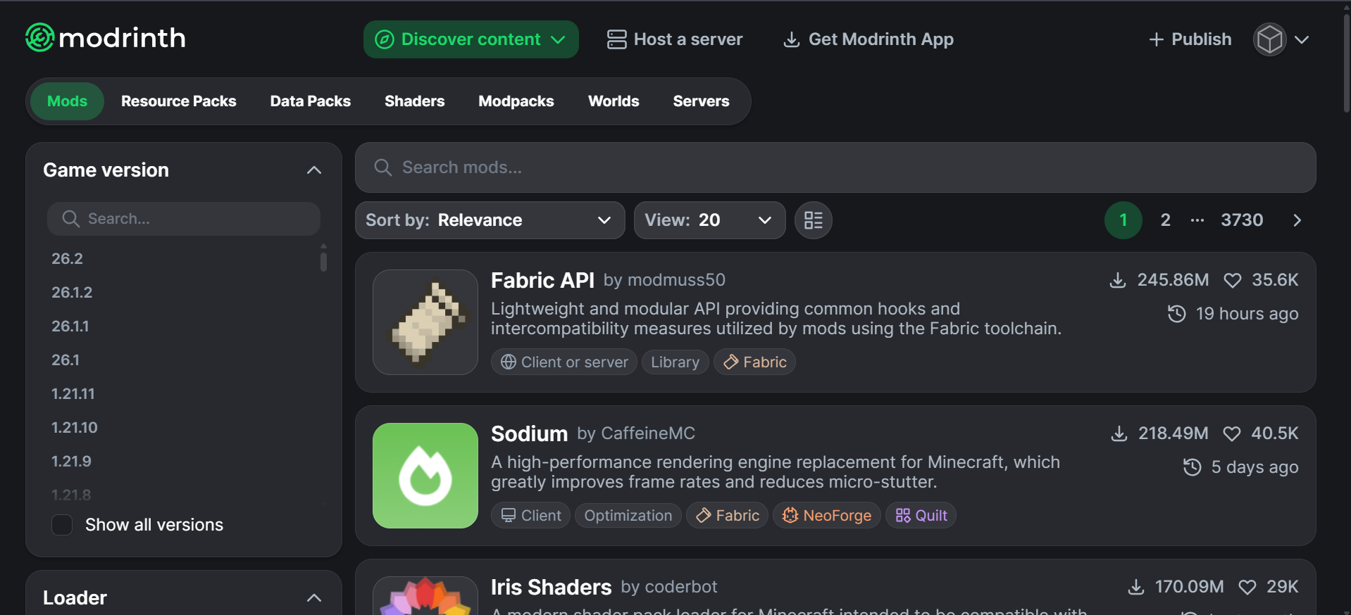This screenshot has height=615, width=1351.
Task: Click the Fabric API download count icon
Action: point(1118,280)
